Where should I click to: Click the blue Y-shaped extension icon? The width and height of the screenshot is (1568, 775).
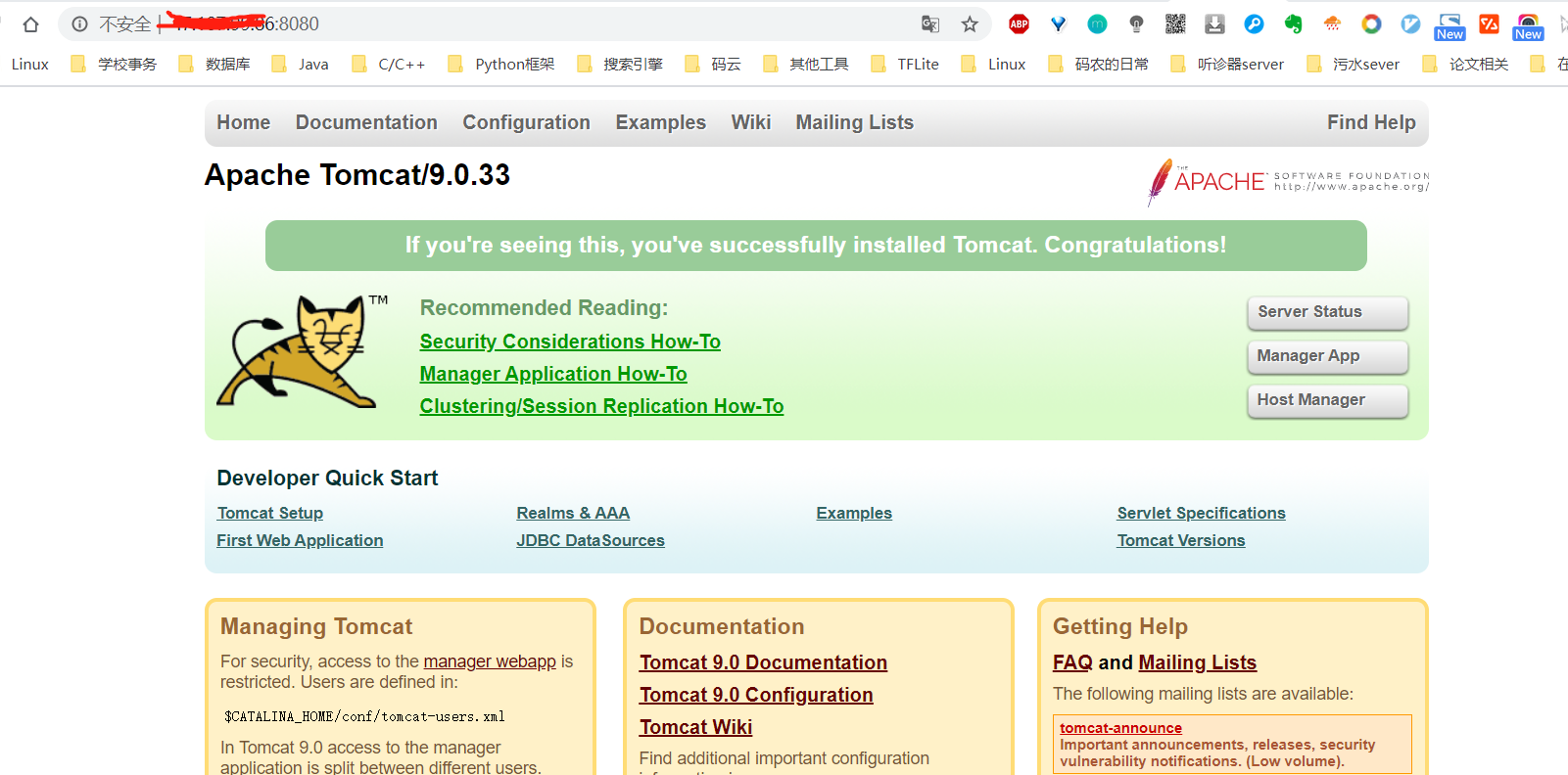coord(1058,24)
